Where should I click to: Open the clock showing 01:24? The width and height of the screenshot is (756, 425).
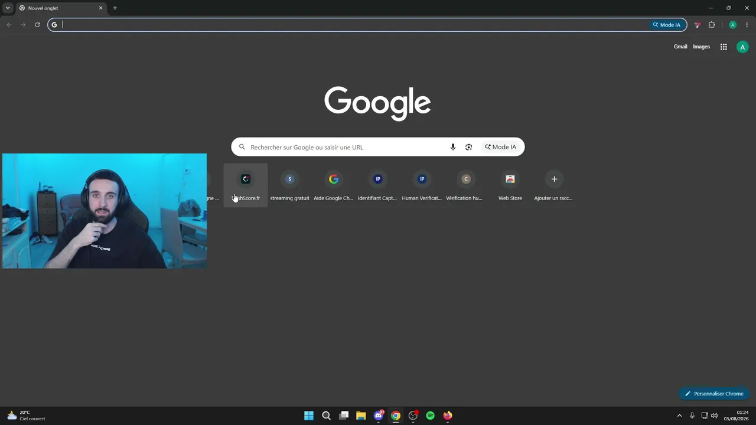tap(737, 416)
